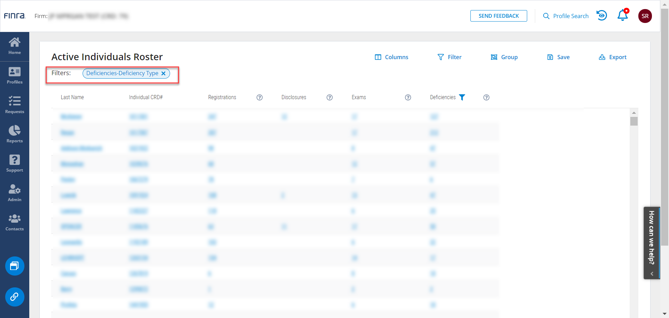Screen dimensions: 669x318
Task: Navigate to Profiles in the sidebar
Action: click(x=15, y=75)
